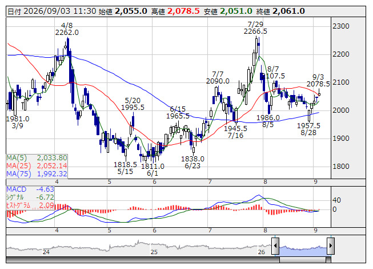Click the 3/9 label 1981.0

coord(18,118)
